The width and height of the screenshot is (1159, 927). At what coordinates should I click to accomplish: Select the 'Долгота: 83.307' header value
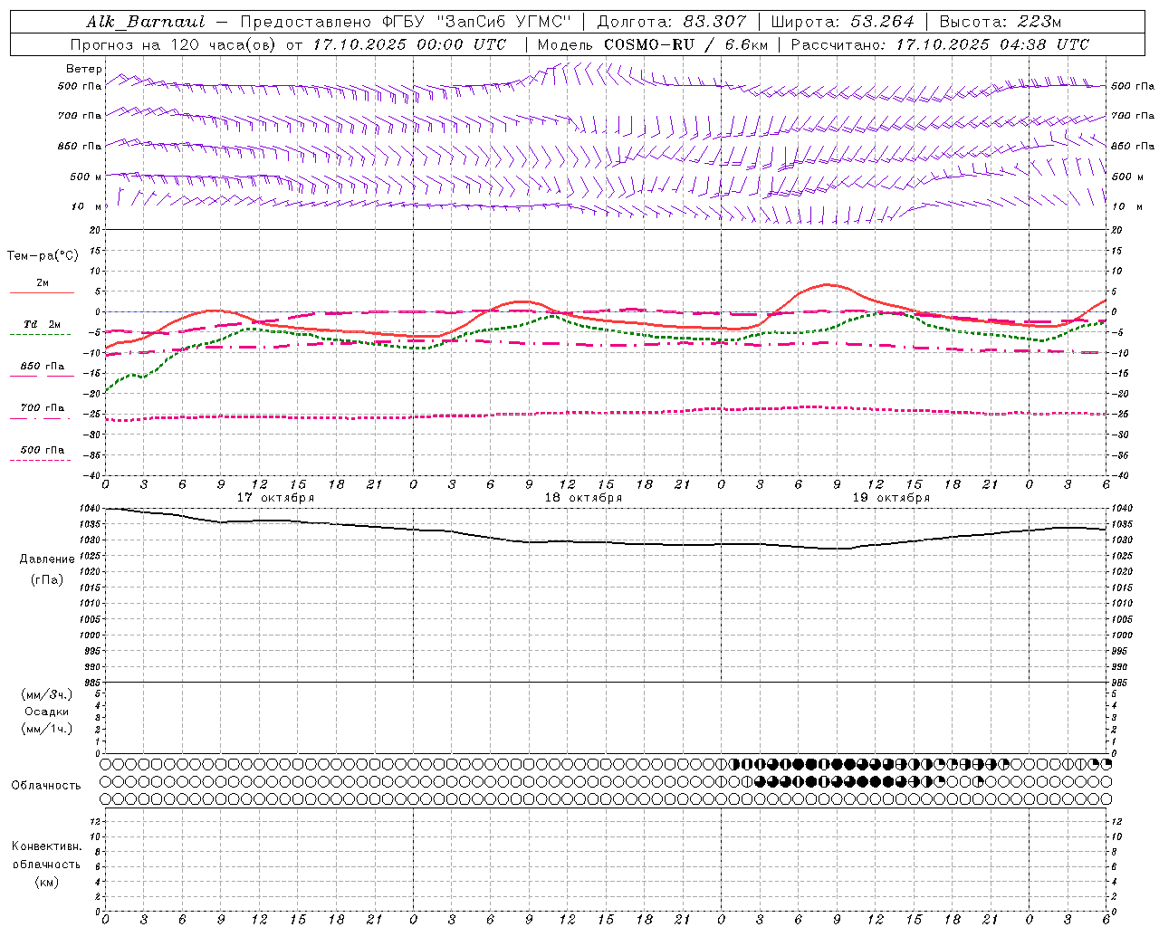(672, 22)
